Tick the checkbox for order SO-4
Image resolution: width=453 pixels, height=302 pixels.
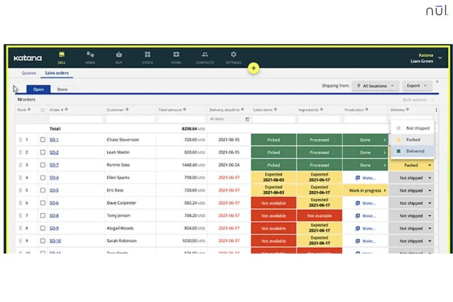pos(43,177)
